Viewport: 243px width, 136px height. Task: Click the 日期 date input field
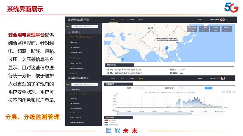[x=142, y=88]
